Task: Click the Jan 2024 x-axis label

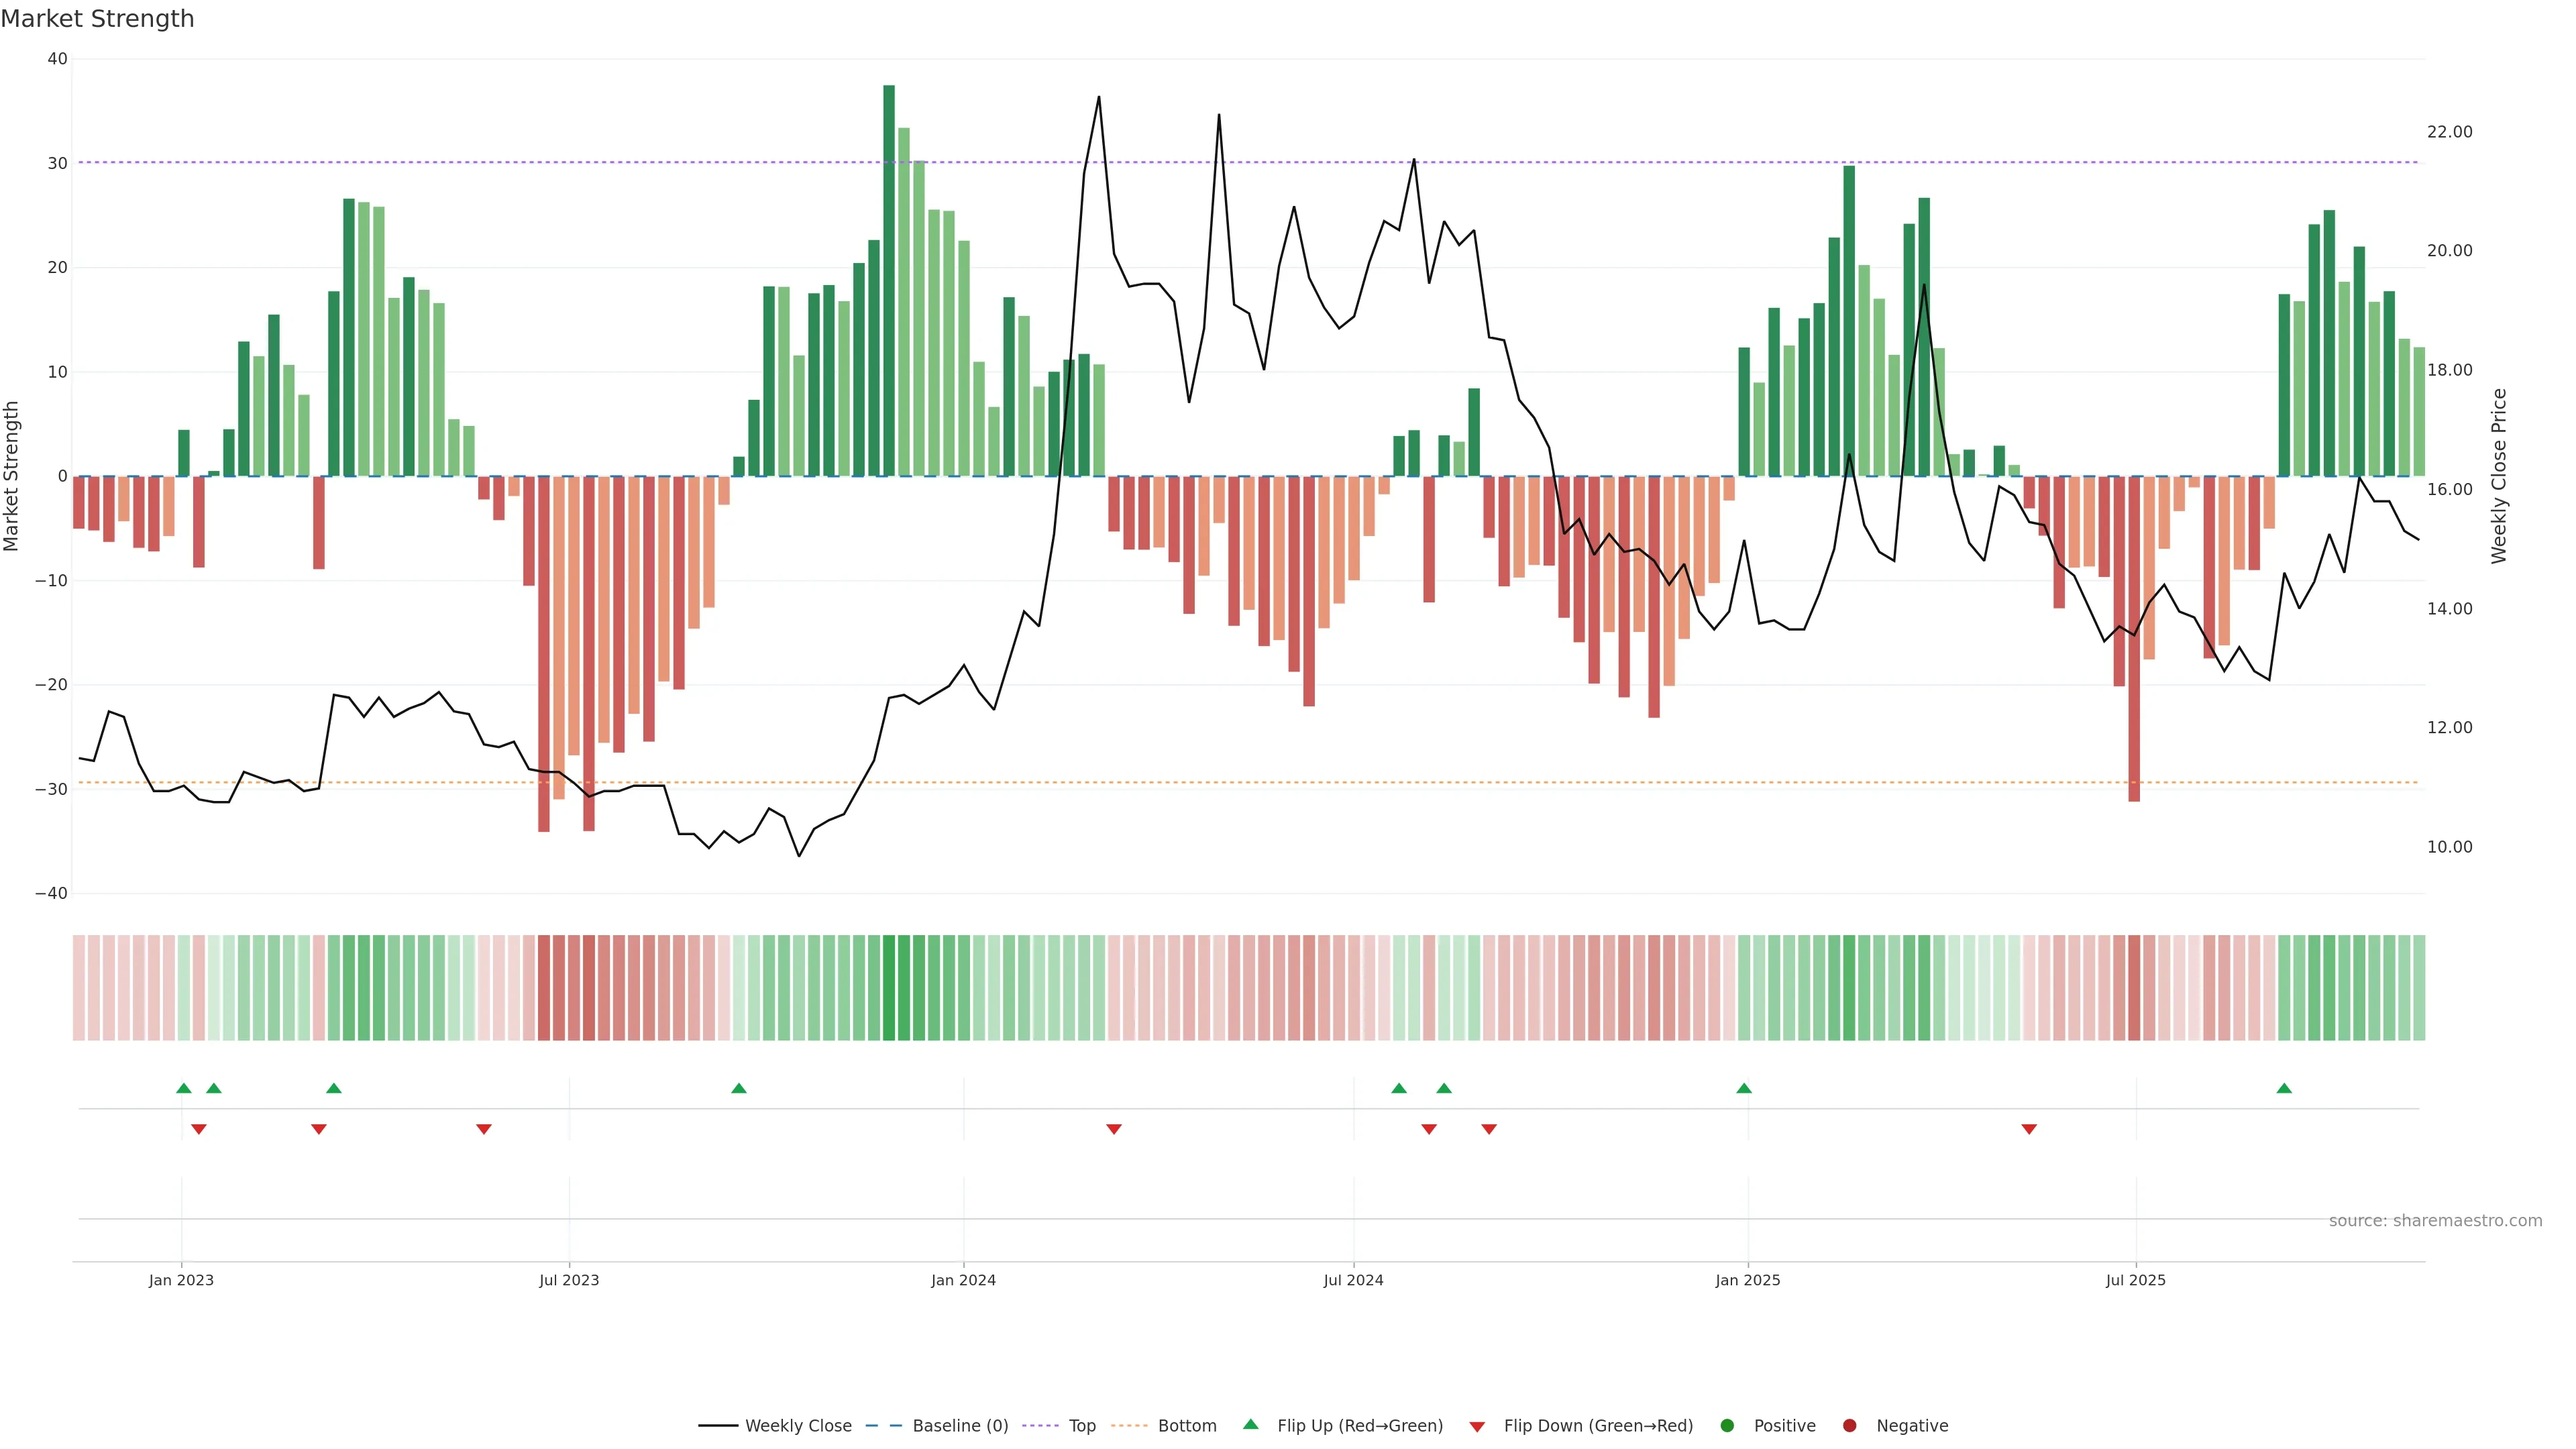Action: (963, 1280)
